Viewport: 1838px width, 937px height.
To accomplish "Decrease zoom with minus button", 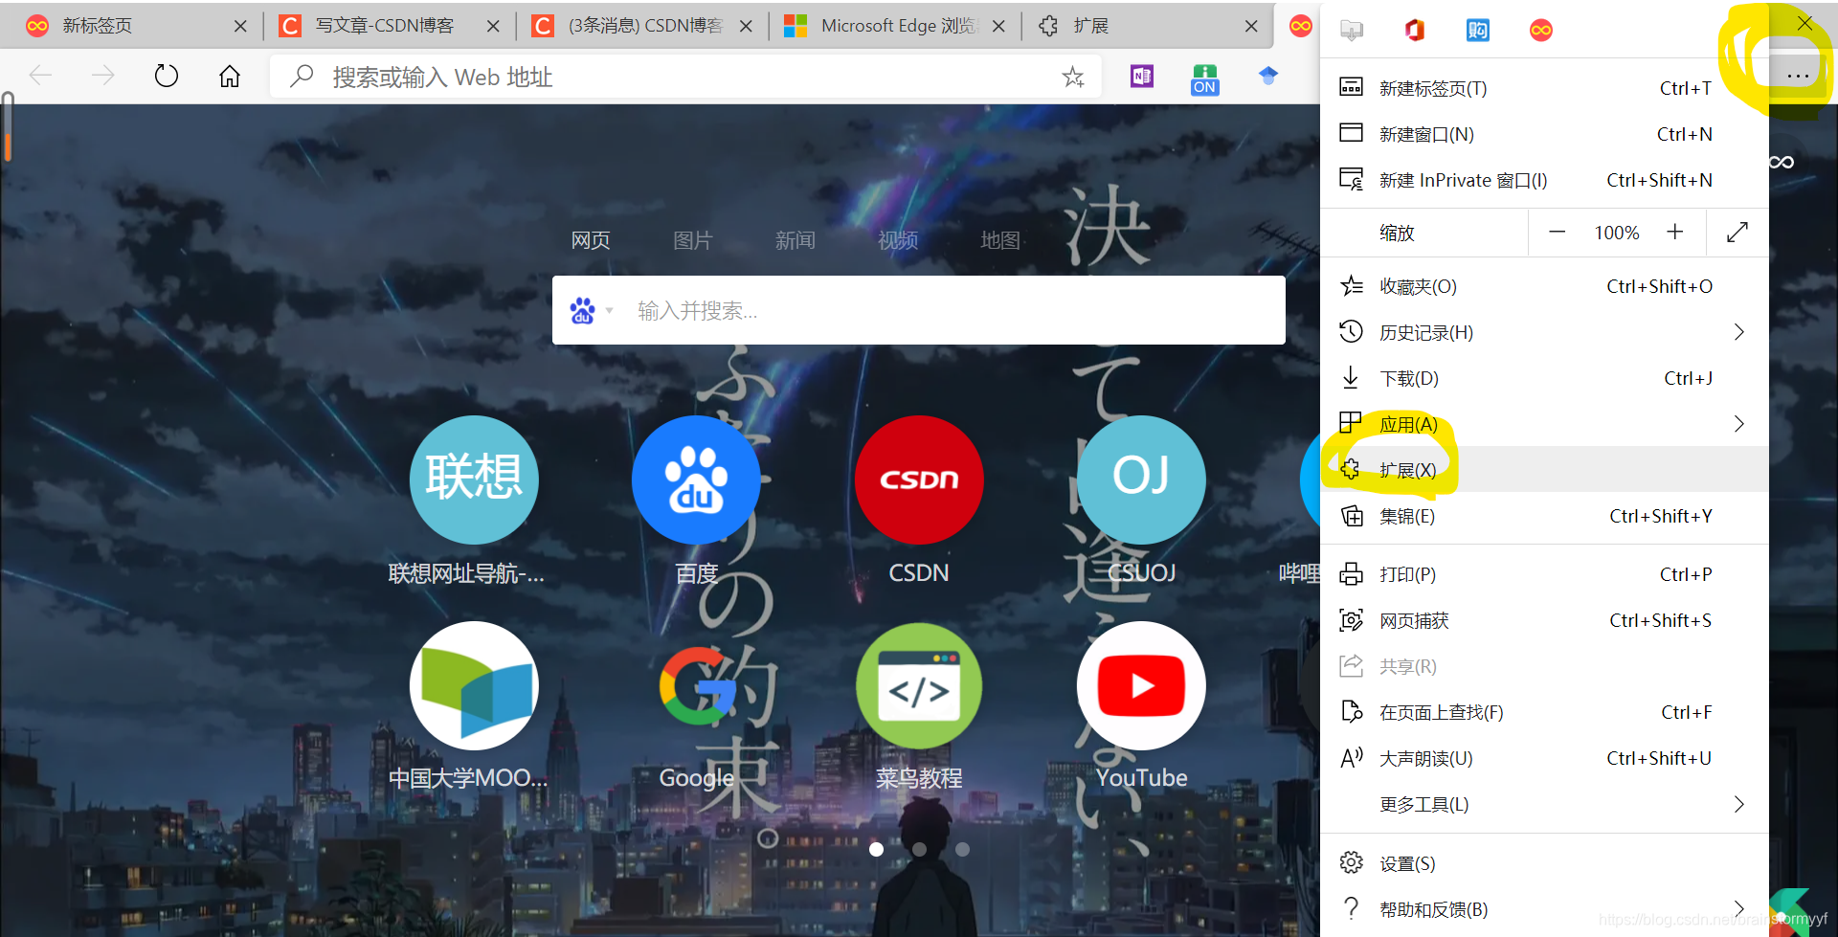I will (1558, 233).
